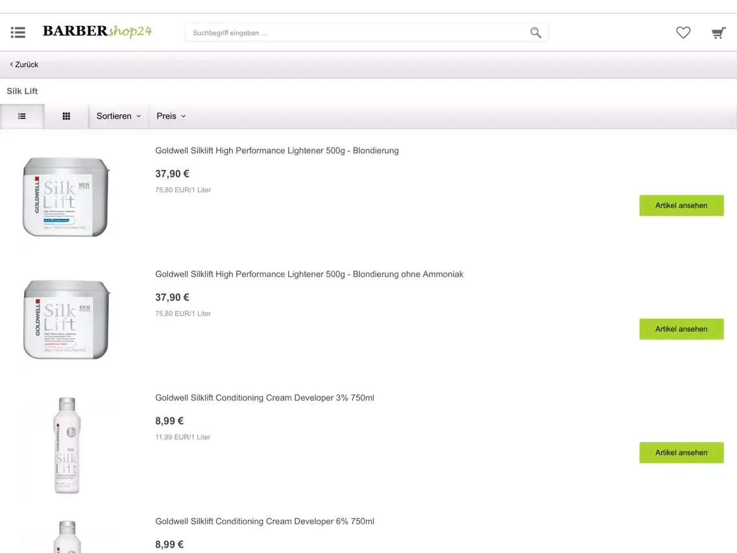This screenshot has width=737, height=553.
Task: Open the shopping cart icon
Action: 719,33
